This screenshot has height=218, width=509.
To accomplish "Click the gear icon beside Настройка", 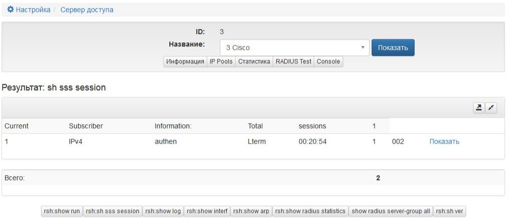I will click(10, 9).
